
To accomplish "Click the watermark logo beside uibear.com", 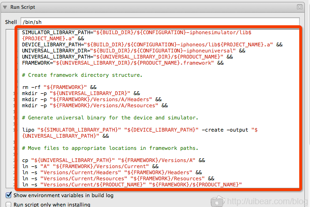I will 218,200.
